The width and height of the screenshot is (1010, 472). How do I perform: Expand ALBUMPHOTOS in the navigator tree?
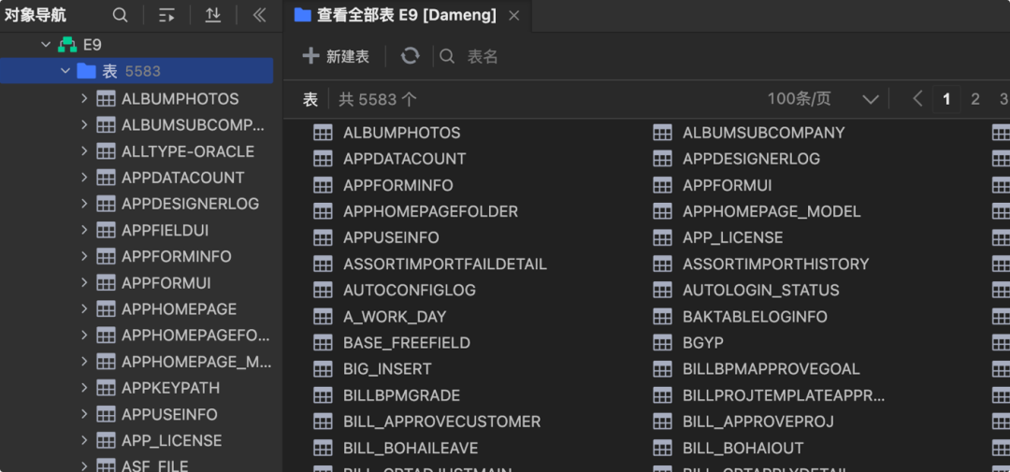tap(84, 98)
